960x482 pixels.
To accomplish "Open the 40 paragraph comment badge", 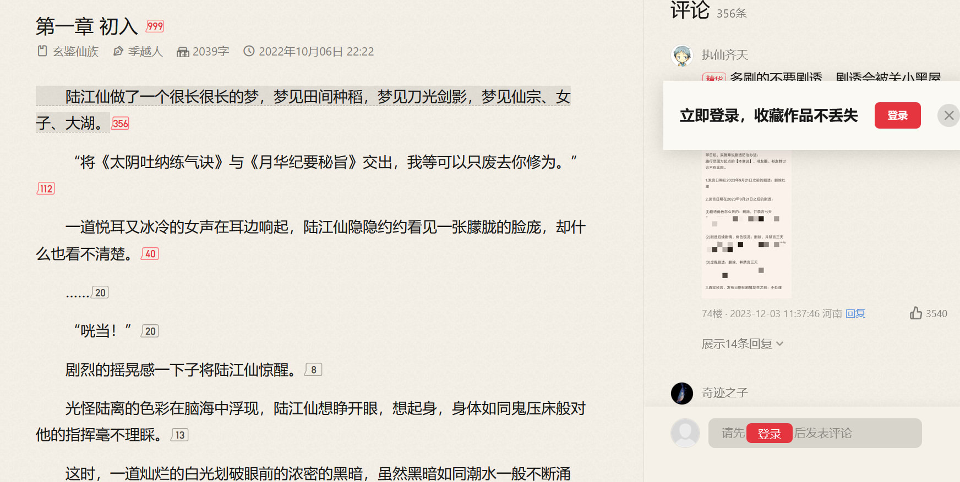I will pyautogui.click(x=150, y=254).
